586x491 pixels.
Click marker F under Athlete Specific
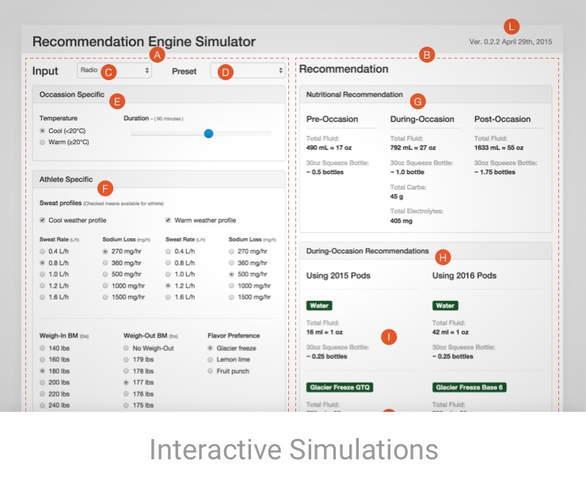pos(103,188)
